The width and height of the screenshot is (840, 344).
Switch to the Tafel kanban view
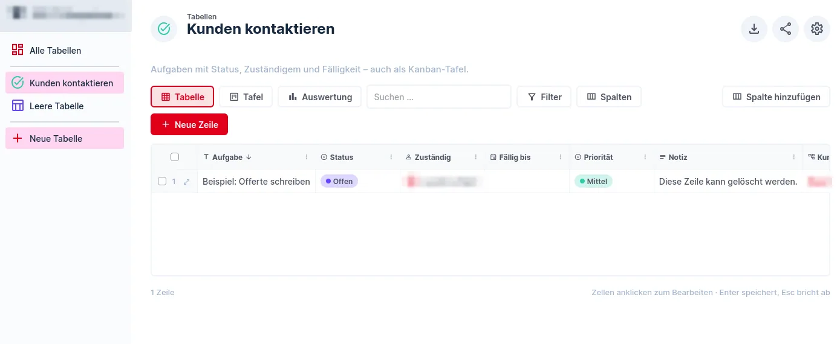[x=246, y=97]
